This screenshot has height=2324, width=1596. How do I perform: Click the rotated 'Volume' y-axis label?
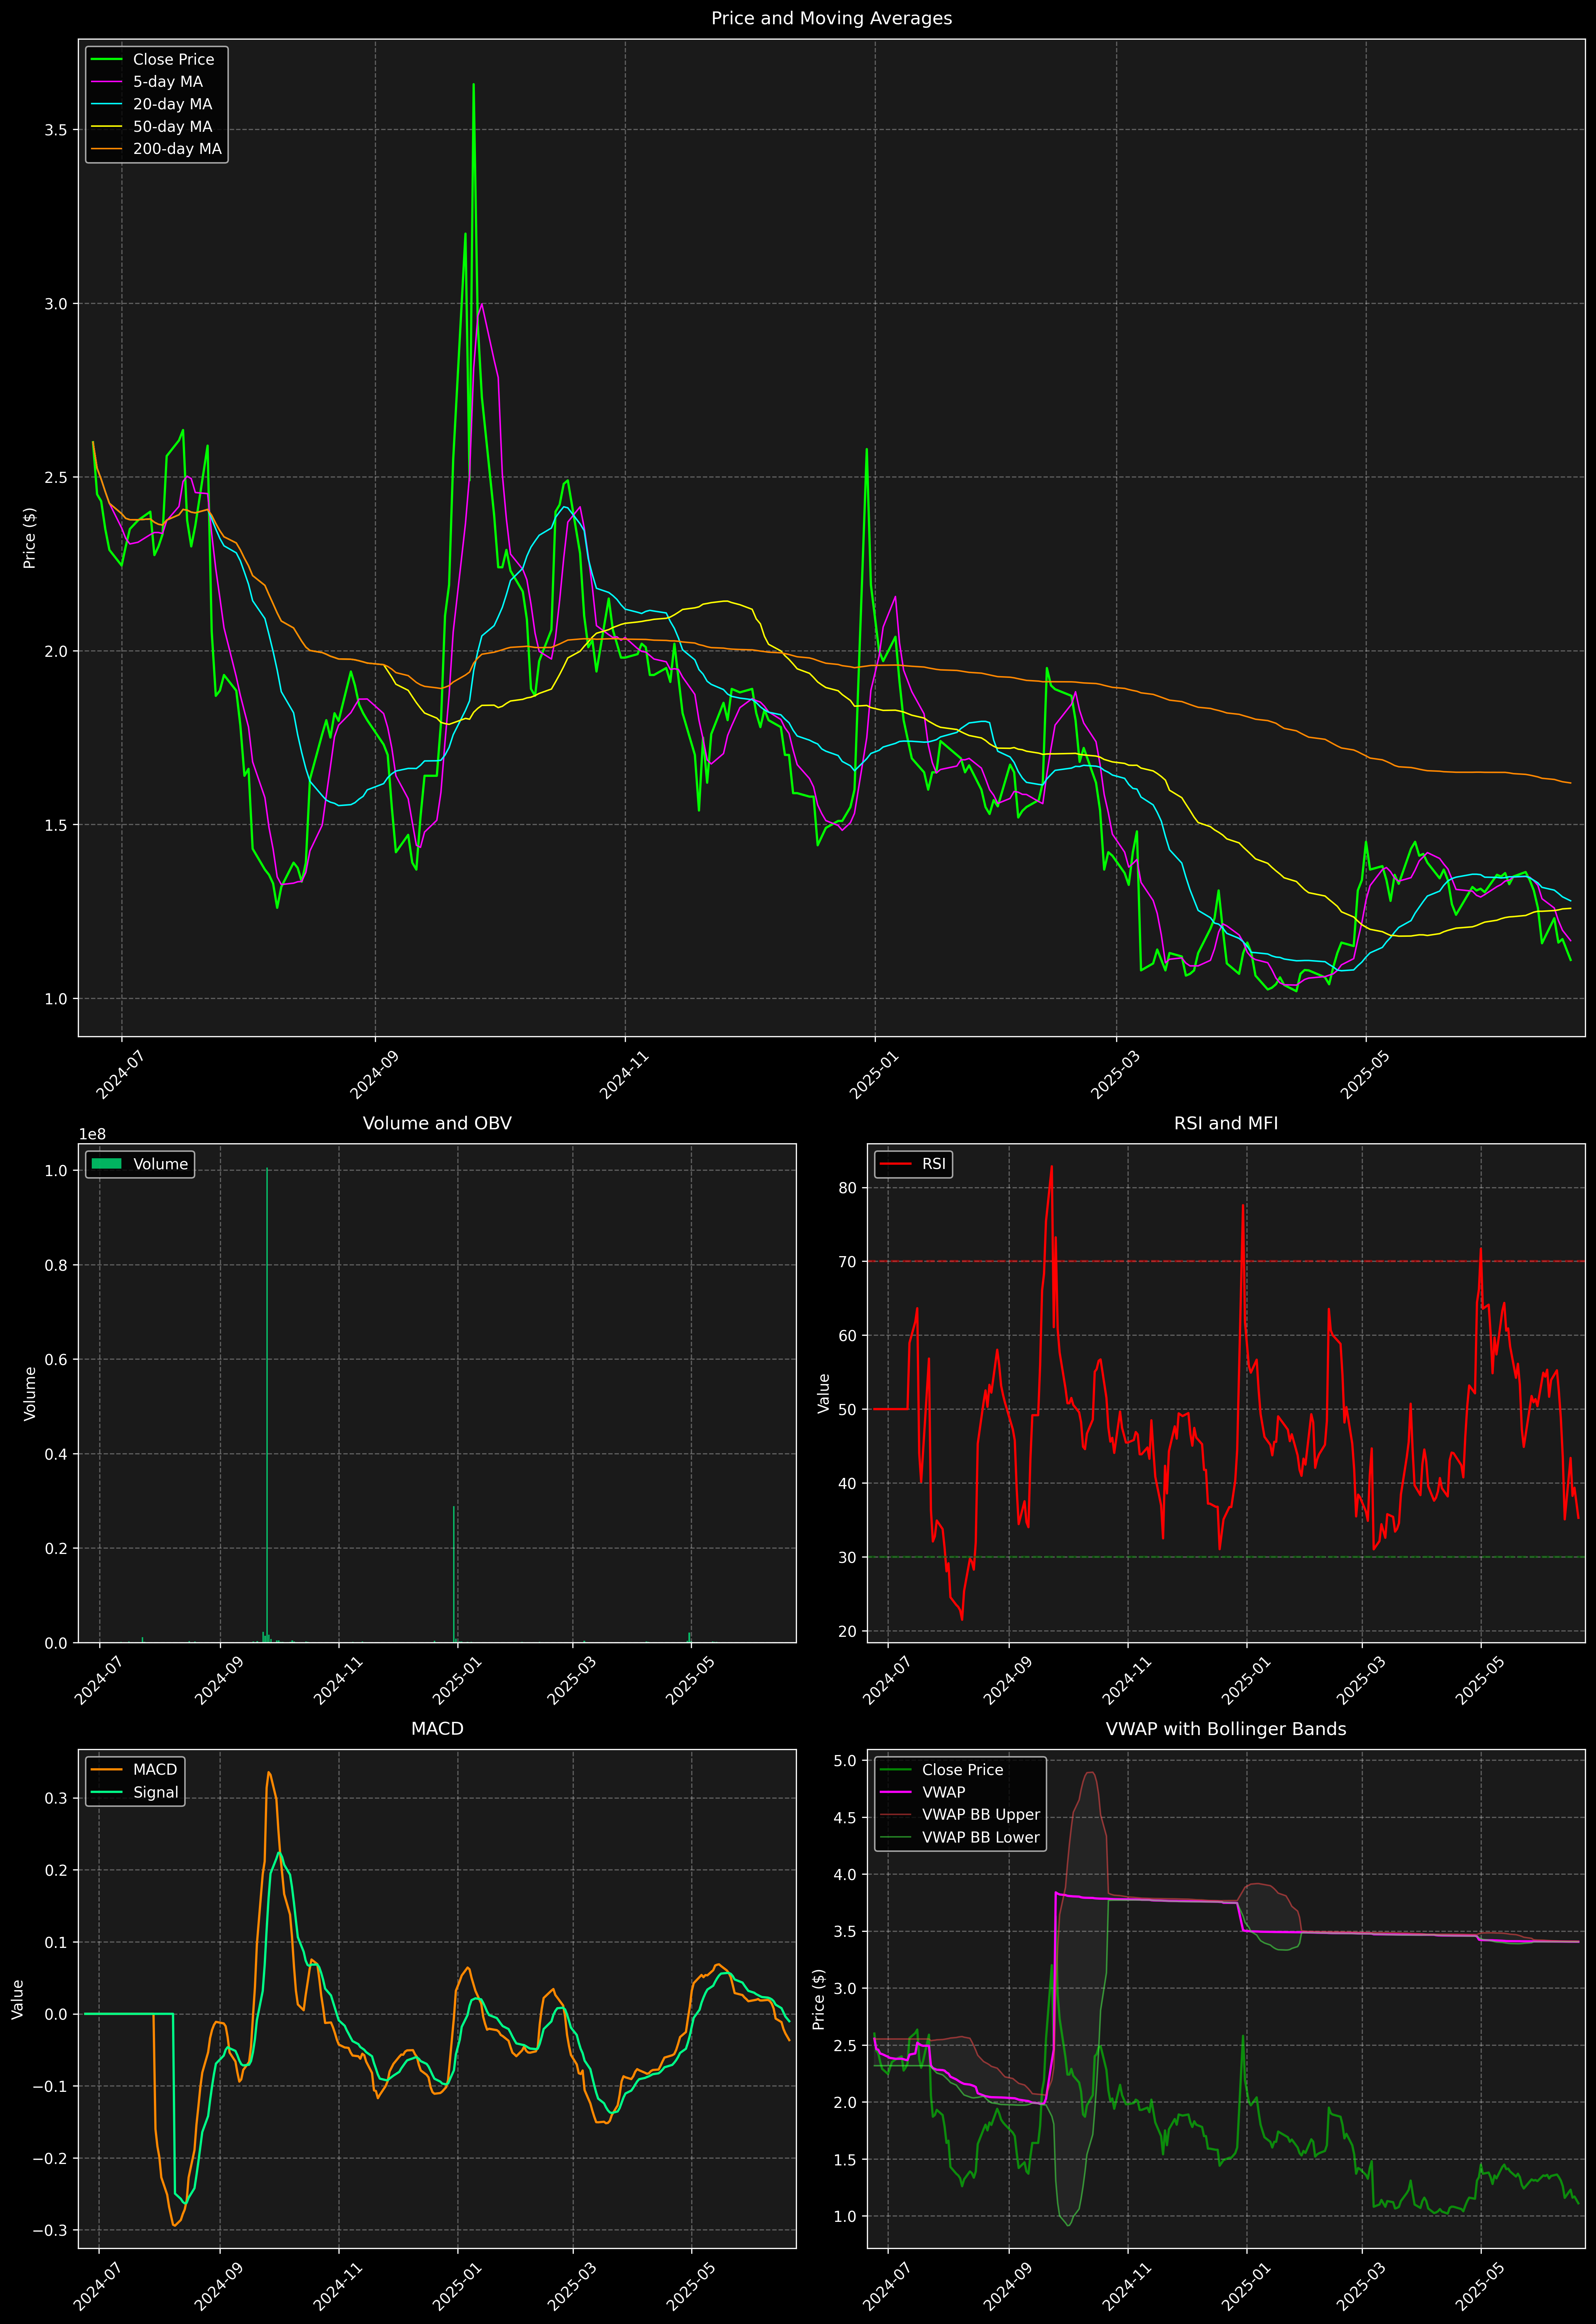[x=30, y=1393]
